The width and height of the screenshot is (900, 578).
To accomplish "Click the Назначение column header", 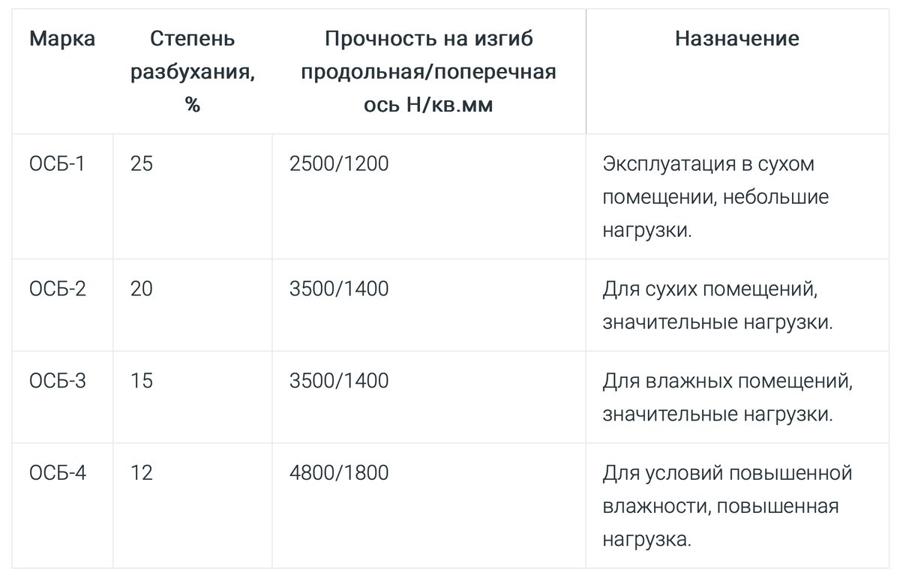I will 736,39.
